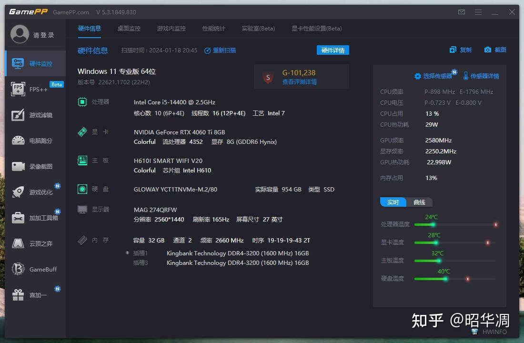524x343 pixels.
Task: Click the 扫描时间 2024-01-18 20:45 text
Action: [x=159, y=50]
